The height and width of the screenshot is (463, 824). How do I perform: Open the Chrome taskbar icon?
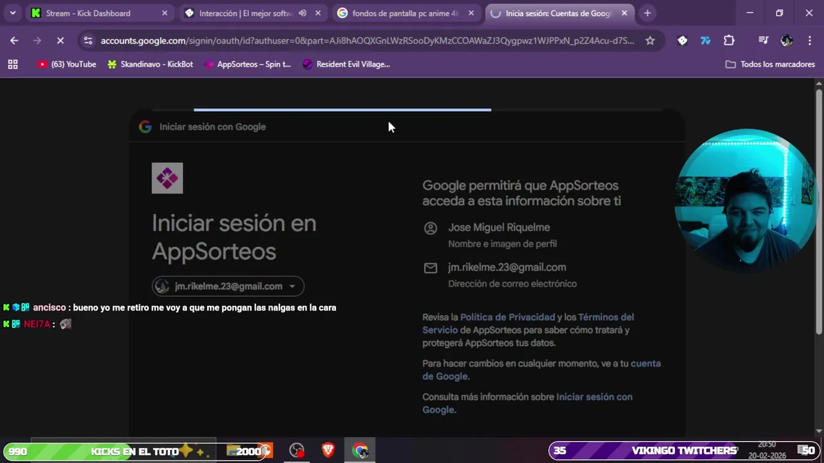[x=360, y=451]
